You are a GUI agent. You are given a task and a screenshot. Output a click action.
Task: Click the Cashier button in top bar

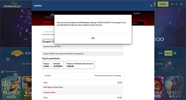point(163,4)
